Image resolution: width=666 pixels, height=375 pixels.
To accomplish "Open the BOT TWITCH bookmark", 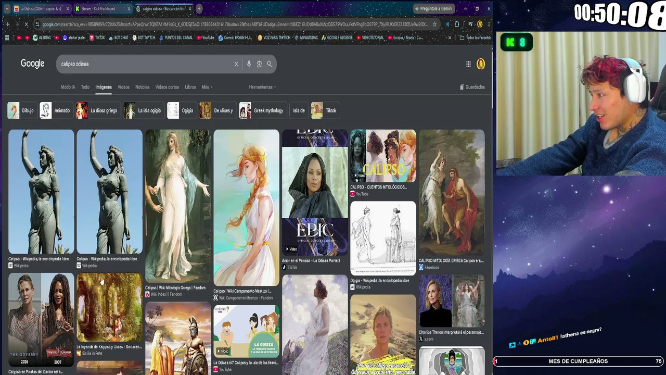I will pos(144,37).
